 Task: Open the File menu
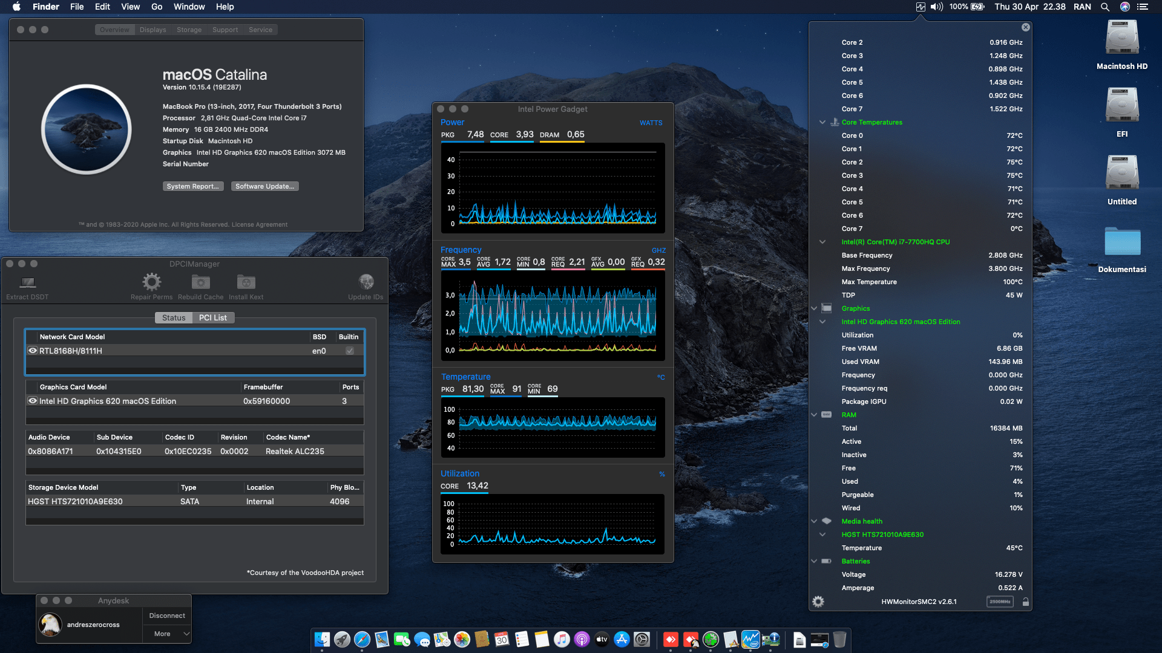[77, 7]
